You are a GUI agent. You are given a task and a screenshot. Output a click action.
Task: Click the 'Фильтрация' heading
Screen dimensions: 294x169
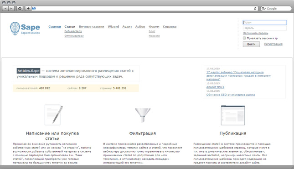tap(143, 133)
